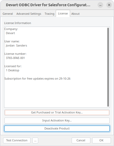The height and width of the screenshot is (146, 114).
Task: Open the Tracing tab
Action: click(x=50, y=14)
